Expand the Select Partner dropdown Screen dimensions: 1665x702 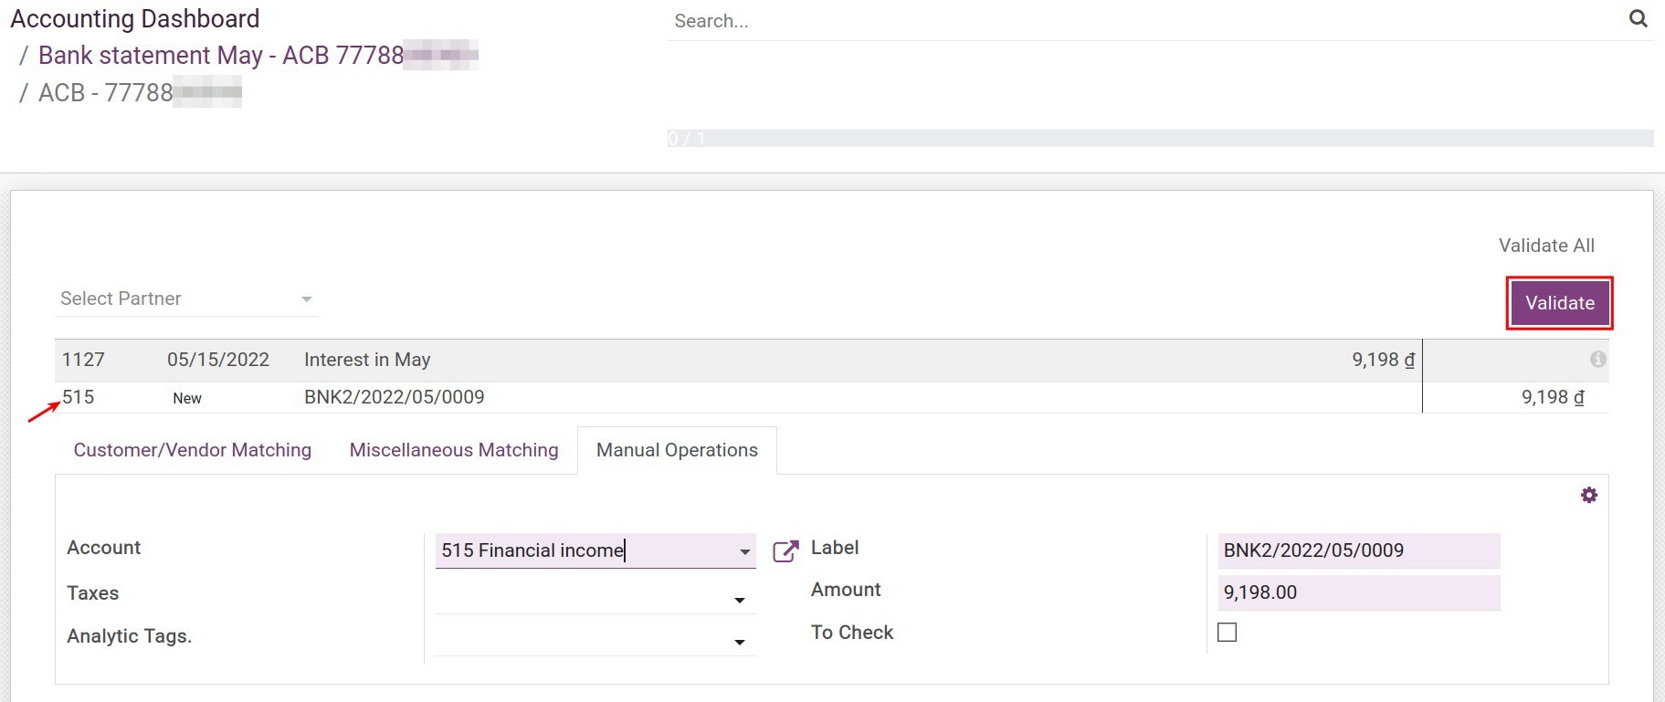pyautogui.click(x=306, y=299)
